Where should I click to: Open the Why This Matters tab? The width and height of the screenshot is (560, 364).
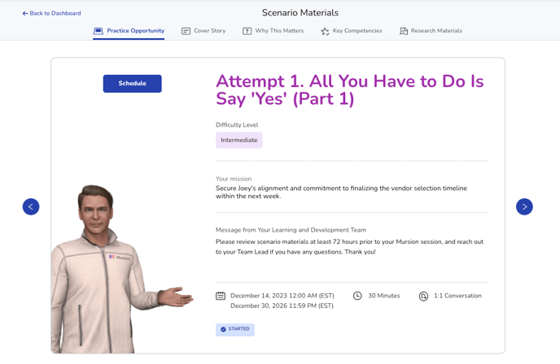pos(279,31)
